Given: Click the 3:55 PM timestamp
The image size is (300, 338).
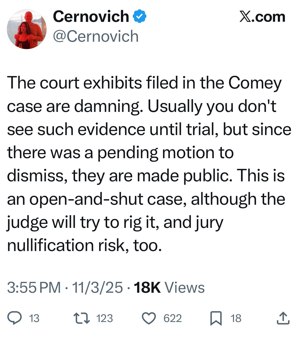Looking at the screenshot, I should point(34,288).
